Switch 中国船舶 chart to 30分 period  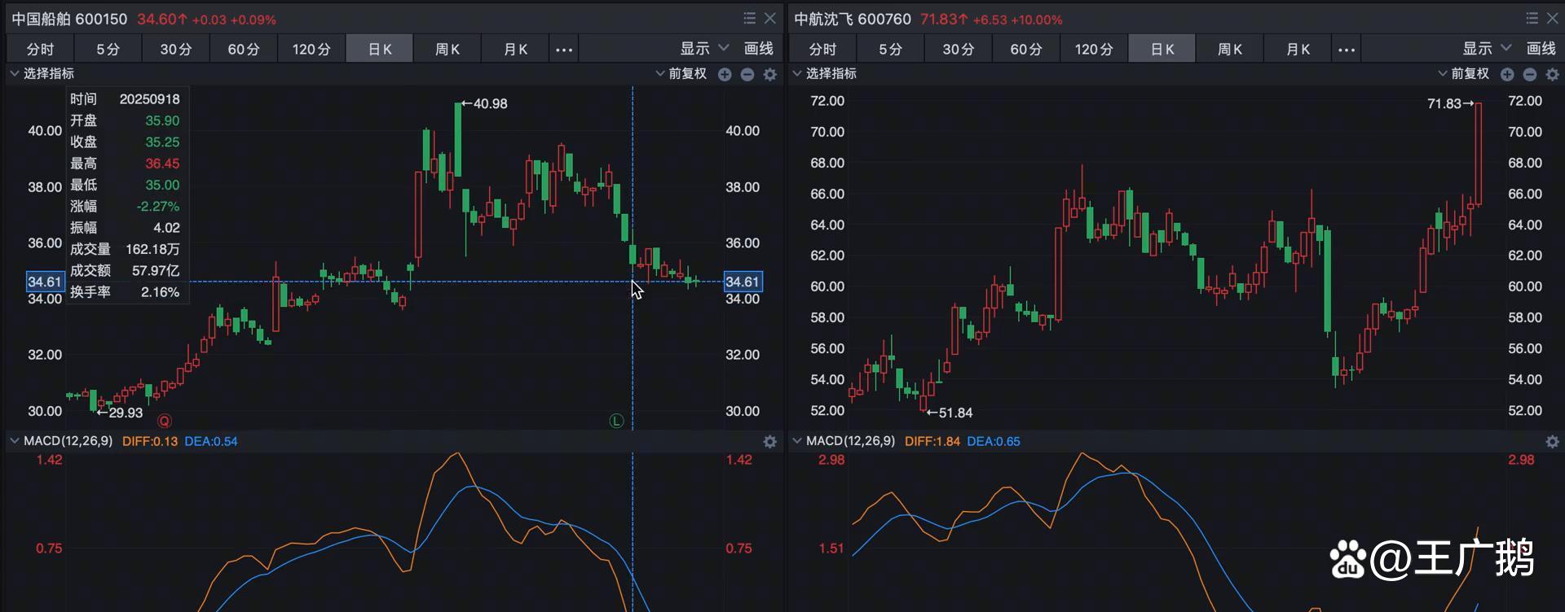pos(175,49)
